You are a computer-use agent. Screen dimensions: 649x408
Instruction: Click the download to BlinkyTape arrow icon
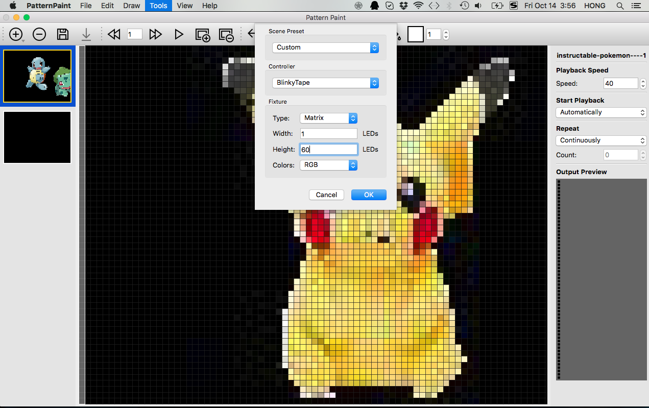(x=86, y=34)
